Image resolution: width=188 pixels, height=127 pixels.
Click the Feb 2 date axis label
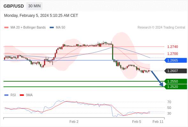click(x=74, y=122)
